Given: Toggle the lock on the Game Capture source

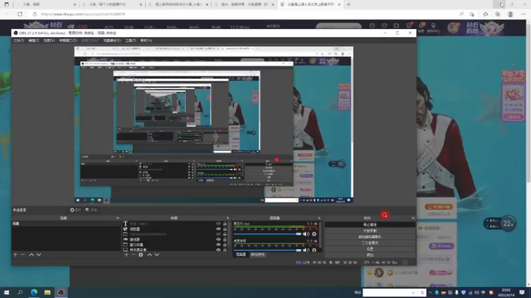Looking at the screenshot, I should point(225,239).
